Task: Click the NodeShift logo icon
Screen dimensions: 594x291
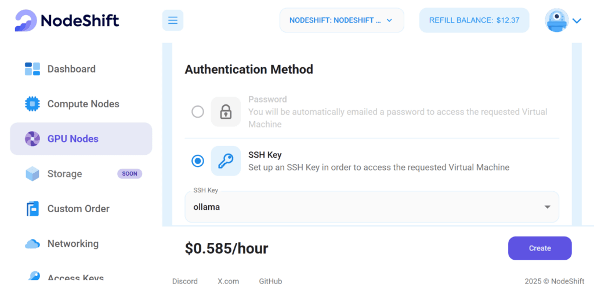Action: coord(26,20)
